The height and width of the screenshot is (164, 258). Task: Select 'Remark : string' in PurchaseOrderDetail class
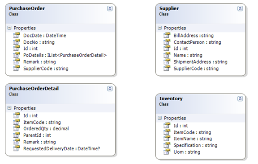(39, 142)
